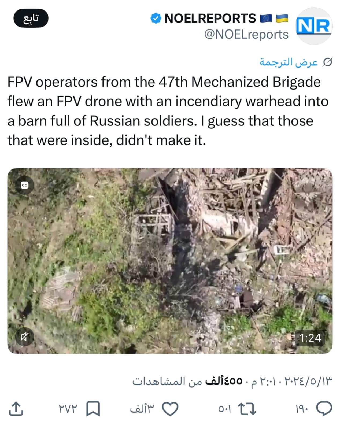Image resolution: width=340 pixels, height=429 pixels.
Task: Bookmark this post
Action: (x=93, y=409)
